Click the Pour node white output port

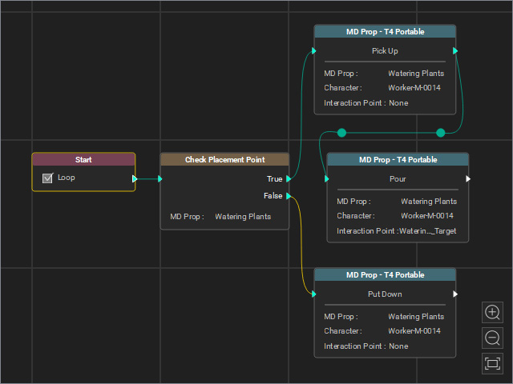[468, 178]
